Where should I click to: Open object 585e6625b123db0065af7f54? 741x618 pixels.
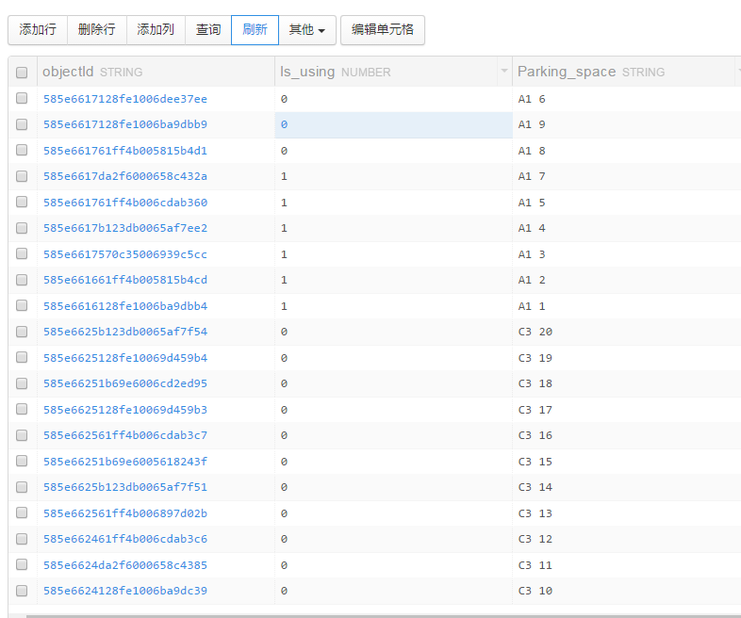125,332
